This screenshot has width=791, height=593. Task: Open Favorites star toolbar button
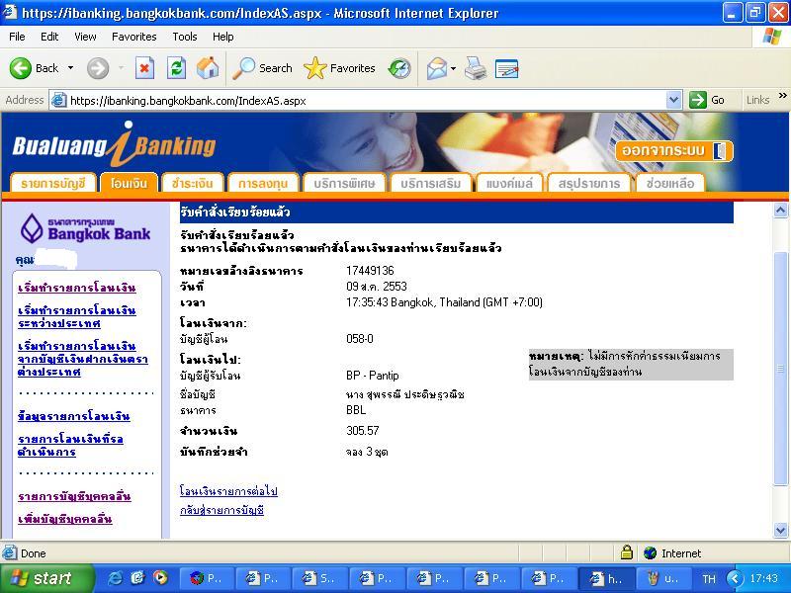click(339, 68)
